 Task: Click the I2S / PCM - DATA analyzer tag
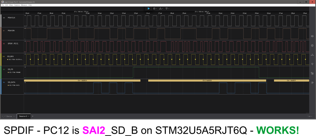coord(14,85)
